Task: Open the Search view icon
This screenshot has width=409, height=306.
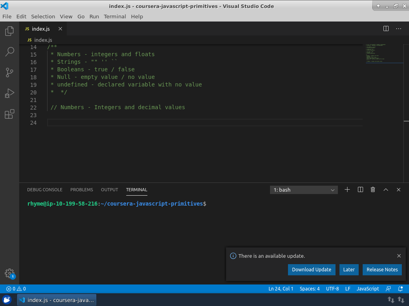Action: (x=10, y=52)
